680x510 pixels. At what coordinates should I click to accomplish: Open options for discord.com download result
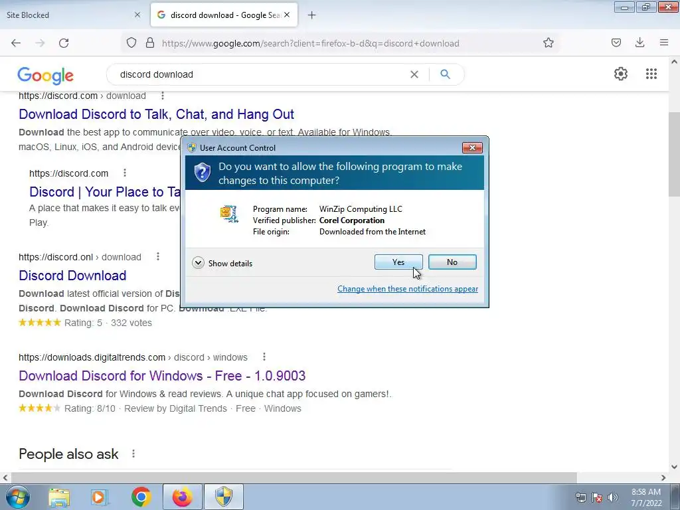(163, 96)
